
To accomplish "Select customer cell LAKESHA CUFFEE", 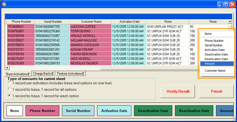I will click(91, 27).
